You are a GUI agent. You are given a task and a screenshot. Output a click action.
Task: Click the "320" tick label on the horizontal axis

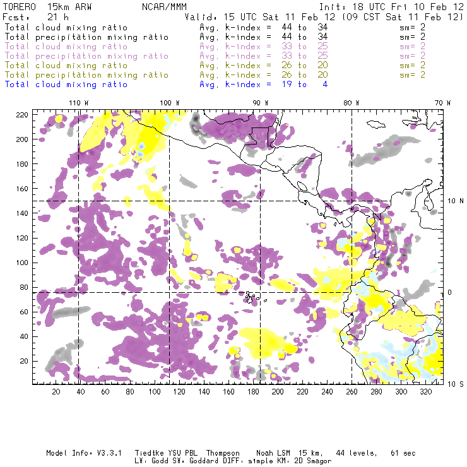click(x=425, y=392)
